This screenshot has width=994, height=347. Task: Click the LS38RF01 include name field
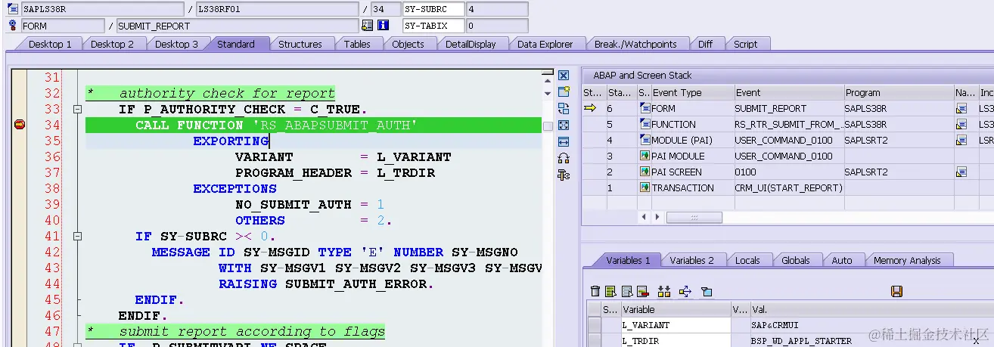[278, 9]
